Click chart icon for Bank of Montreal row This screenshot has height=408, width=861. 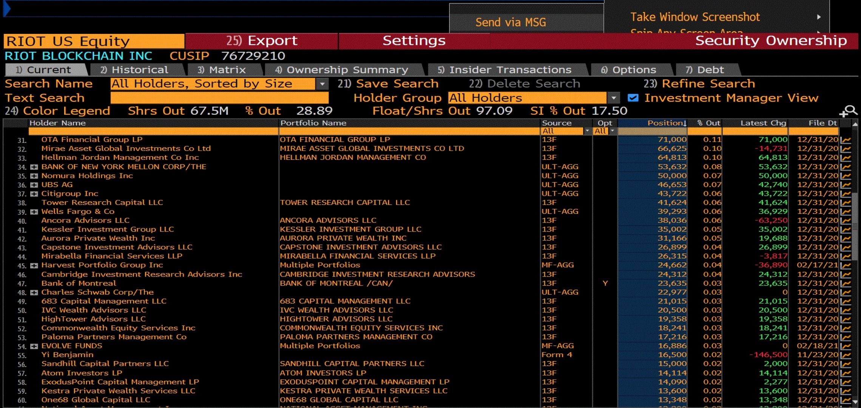click(x=846, y=283)
